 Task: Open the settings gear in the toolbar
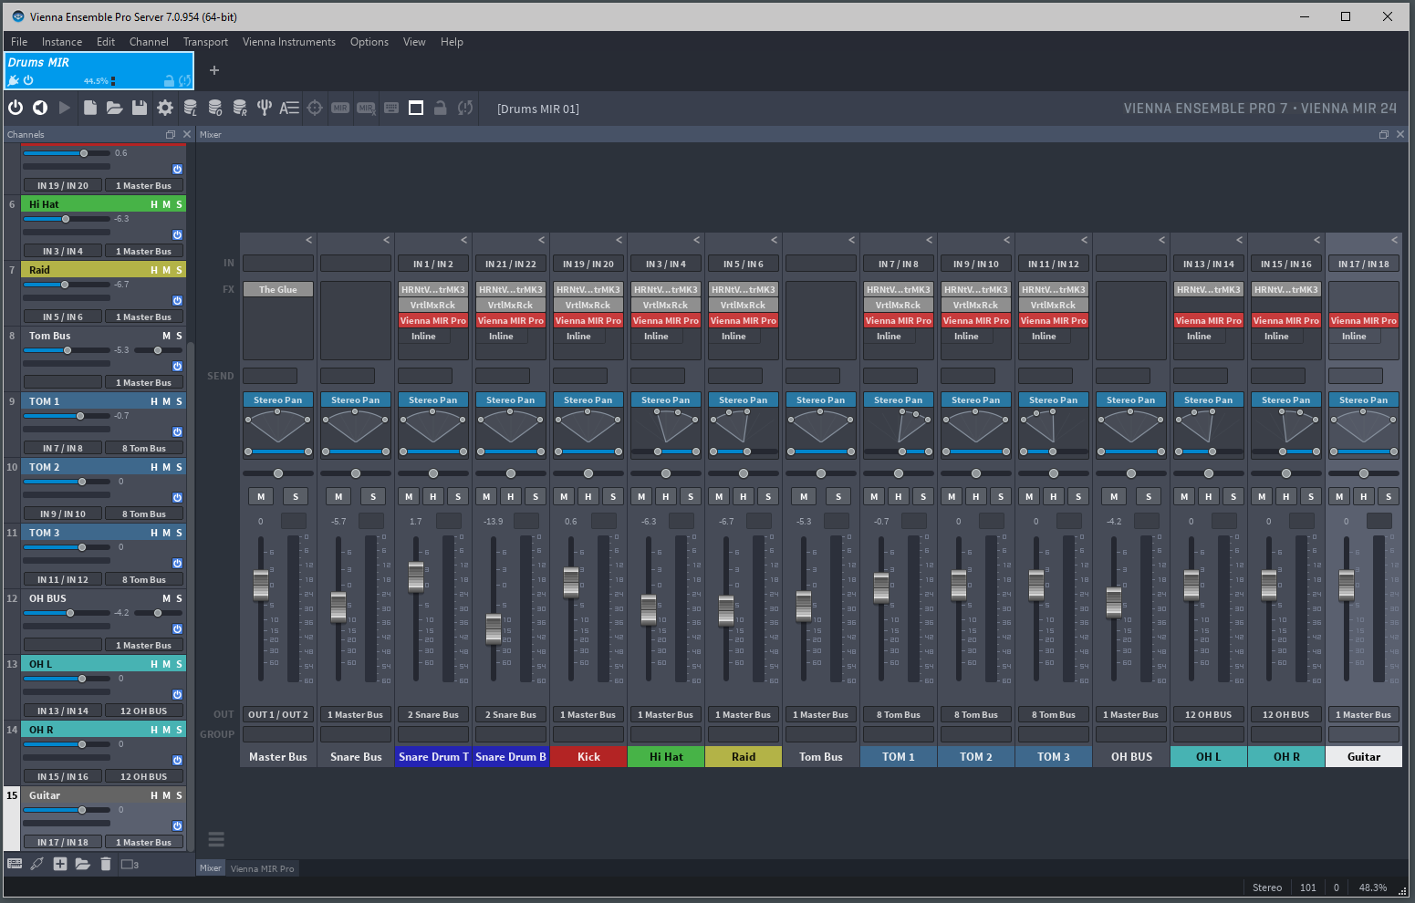165,108
